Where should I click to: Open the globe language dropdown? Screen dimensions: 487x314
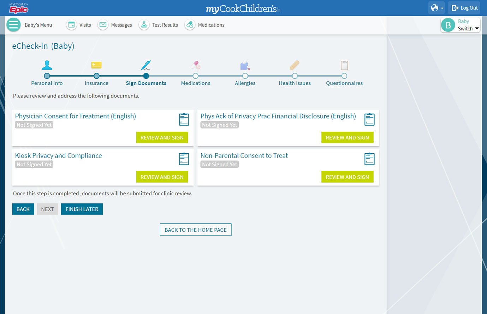tap(436, 8)
